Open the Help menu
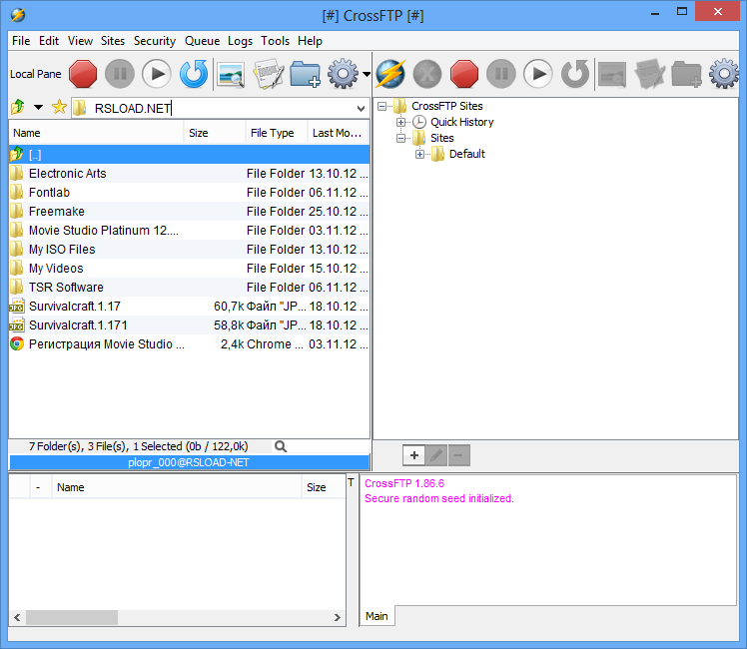 click(311, 41)
